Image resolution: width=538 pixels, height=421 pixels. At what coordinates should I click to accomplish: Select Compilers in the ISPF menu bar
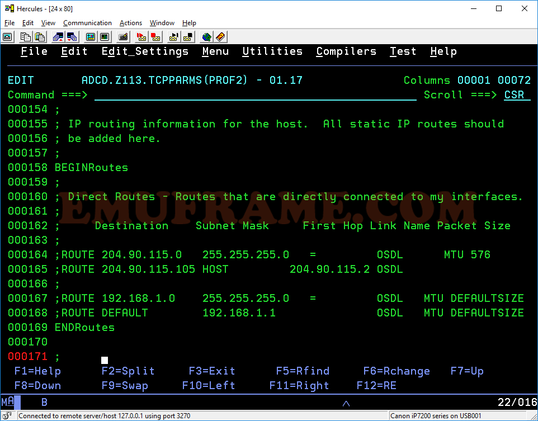(x=346, y=51)
